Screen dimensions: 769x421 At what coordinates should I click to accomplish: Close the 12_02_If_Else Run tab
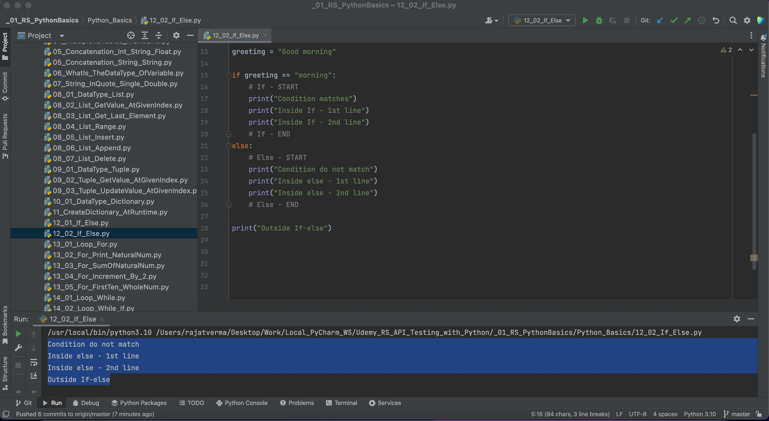[102, 319]
